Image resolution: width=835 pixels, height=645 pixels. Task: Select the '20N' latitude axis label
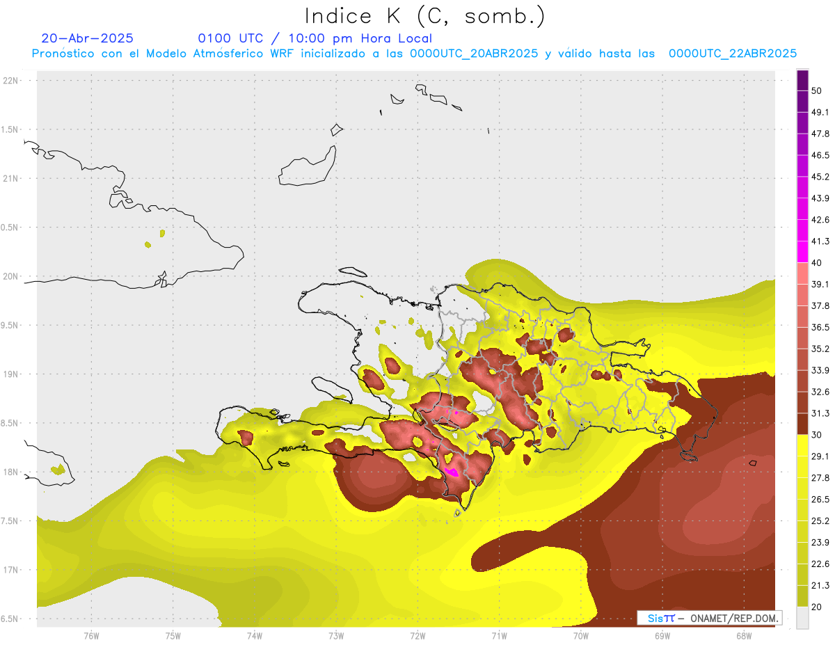12,276
